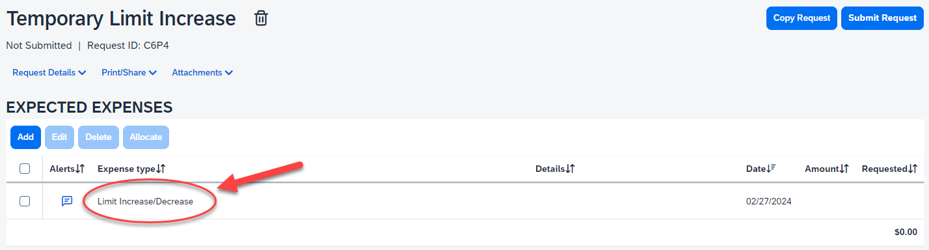Open the Limit Increase/Decrease expense entry
The height and width of the screenshot is (250, 929).
click(145, 201)
